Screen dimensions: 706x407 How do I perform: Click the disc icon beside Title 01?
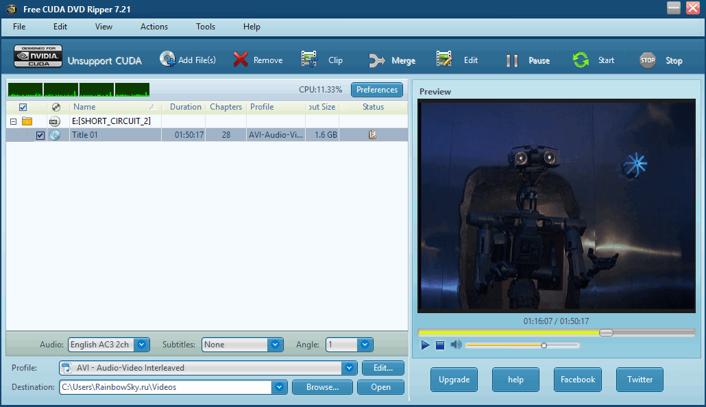pos(55,134)
